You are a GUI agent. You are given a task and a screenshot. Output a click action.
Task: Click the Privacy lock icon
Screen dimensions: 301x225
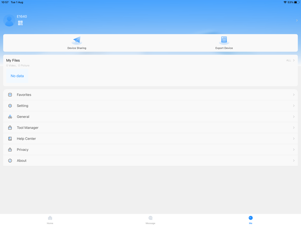coord(10,149)
